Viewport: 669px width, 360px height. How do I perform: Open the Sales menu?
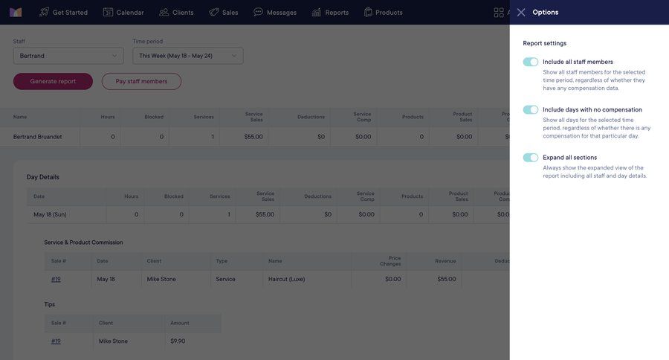click(x=224, y=13)
